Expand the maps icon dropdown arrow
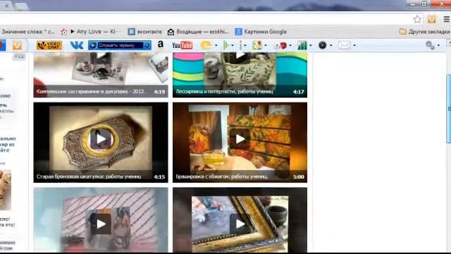The width and height of the screenshot is (451, 254). tap(265, 45)
